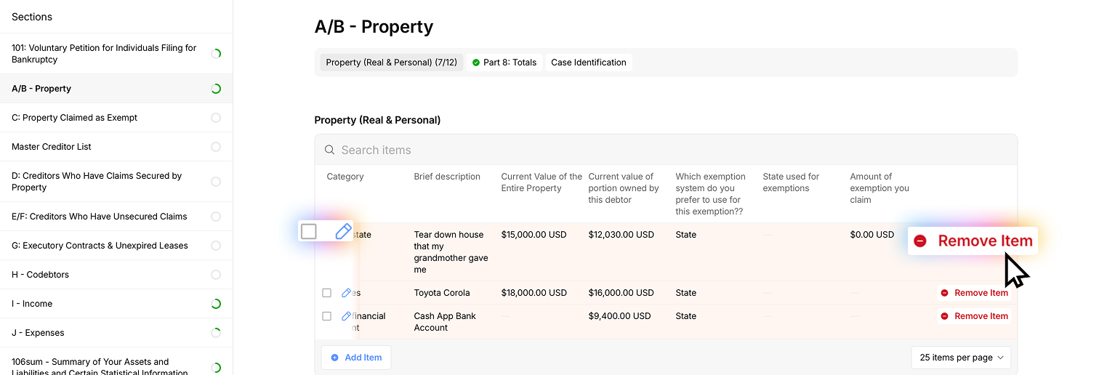Open the Case Identification tab

click(x=588, y=62)
